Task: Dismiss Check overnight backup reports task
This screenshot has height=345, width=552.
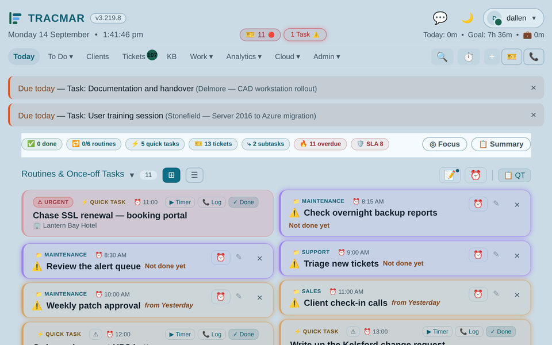Action: (517, 205)
